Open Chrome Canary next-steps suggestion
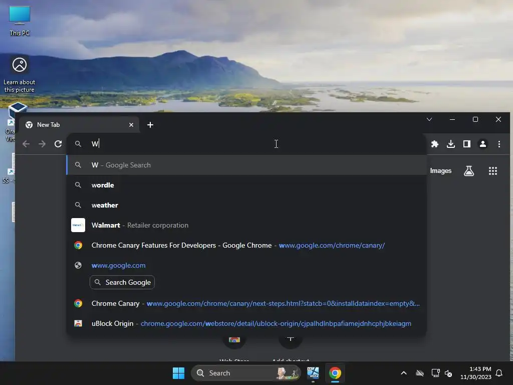The height and width of the screenshot is (385, 513). pyautogui.click(x=246, y=303)
